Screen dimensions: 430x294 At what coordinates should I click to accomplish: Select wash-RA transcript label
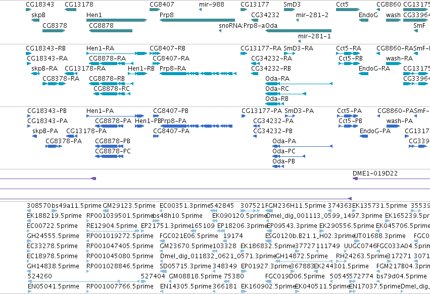tap(399, 58)
